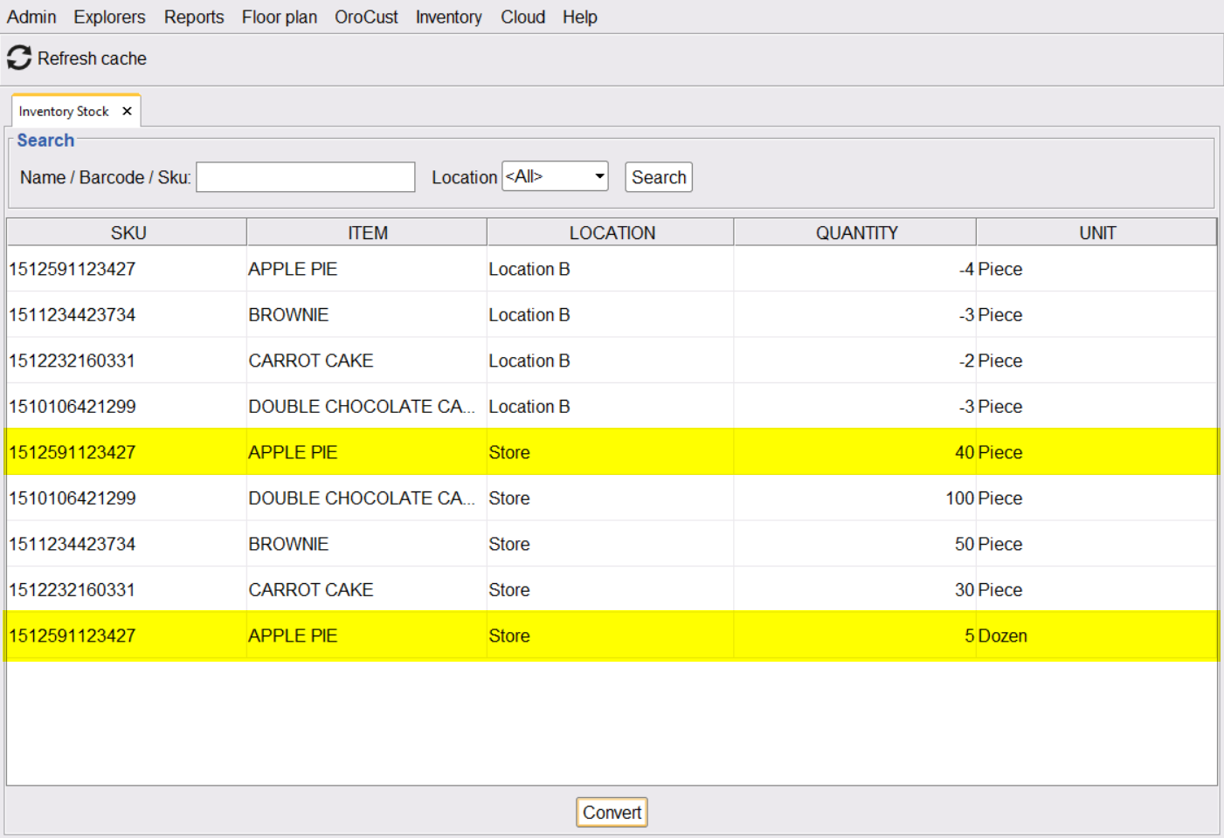Click the Refresh cache label

tap(92, 58)
